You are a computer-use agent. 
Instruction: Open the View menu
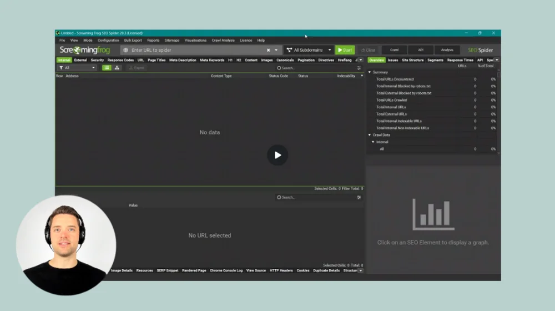pyautogui.click(x=74, y=41)
